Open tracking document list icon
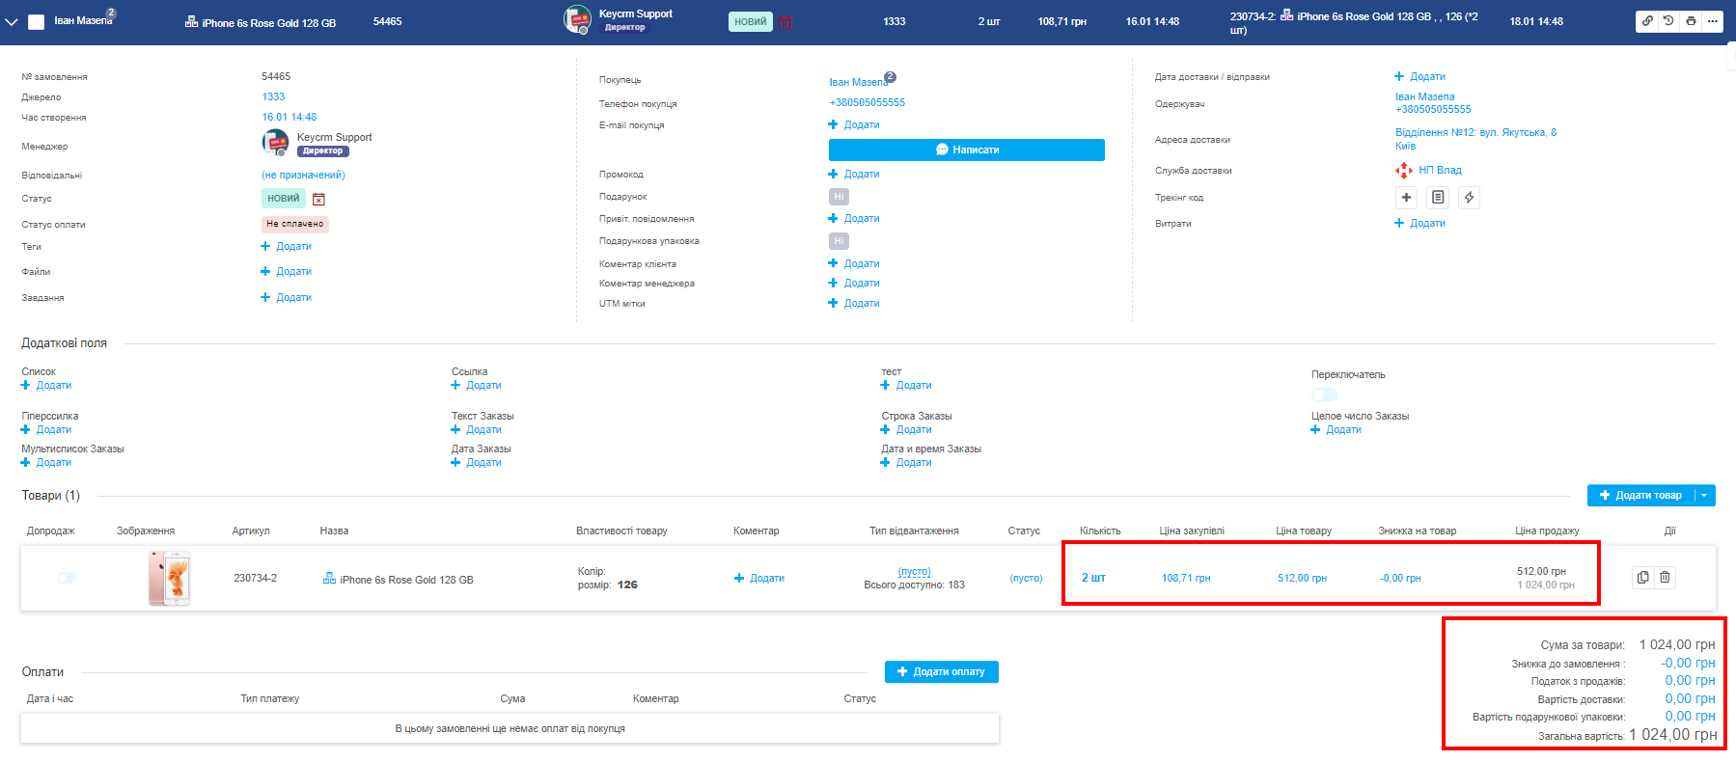The width and height of the screenshot is (1736, 762). coord(1438,198)
